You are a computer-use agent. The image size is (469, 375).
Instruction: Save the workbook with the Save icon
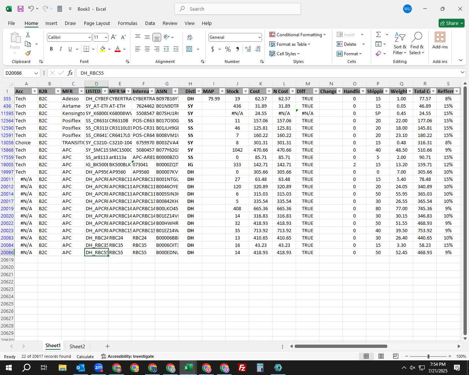(x=21, y=9)
